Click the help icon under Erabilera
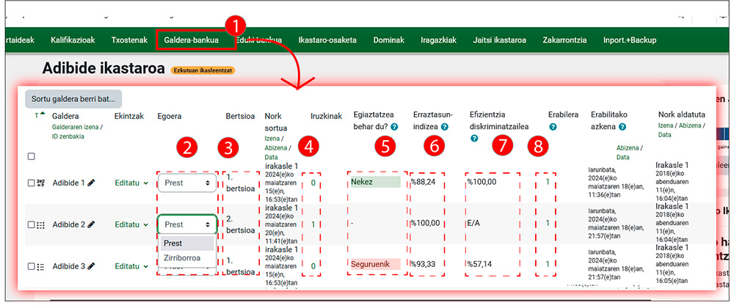The height and width of the screenshot is (308, 734). (x=552, y=128)
